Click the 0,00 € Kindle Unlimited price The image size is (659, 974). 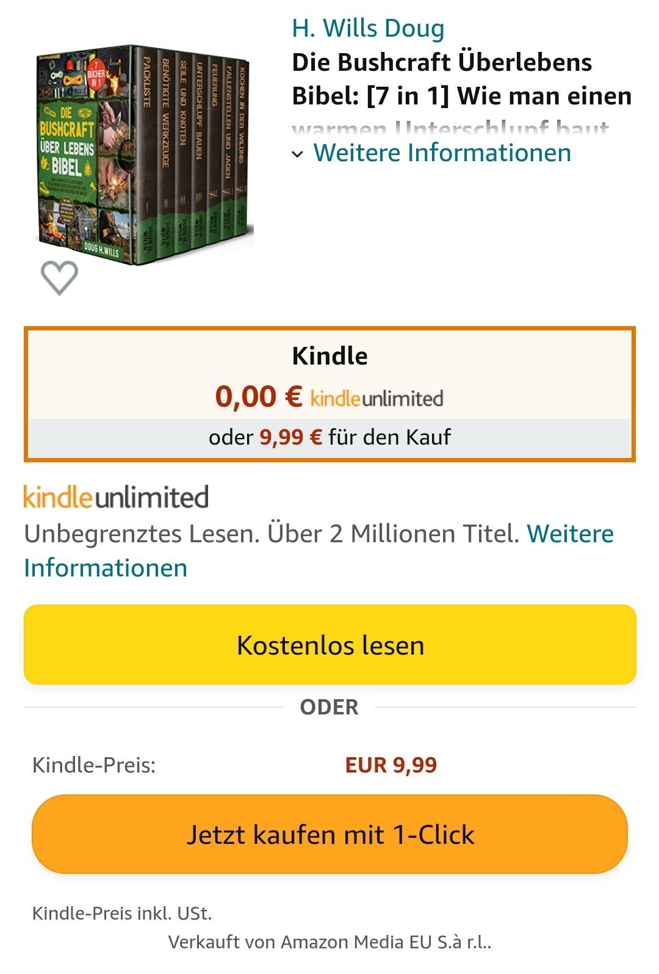(x=259, y=396)
